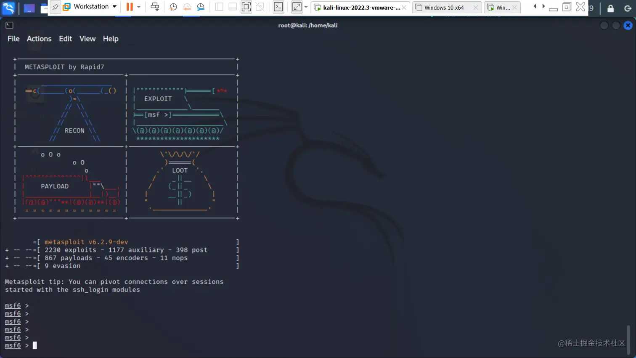Open the View menu in terminal

pyautogui.click(x=87, y=39)
